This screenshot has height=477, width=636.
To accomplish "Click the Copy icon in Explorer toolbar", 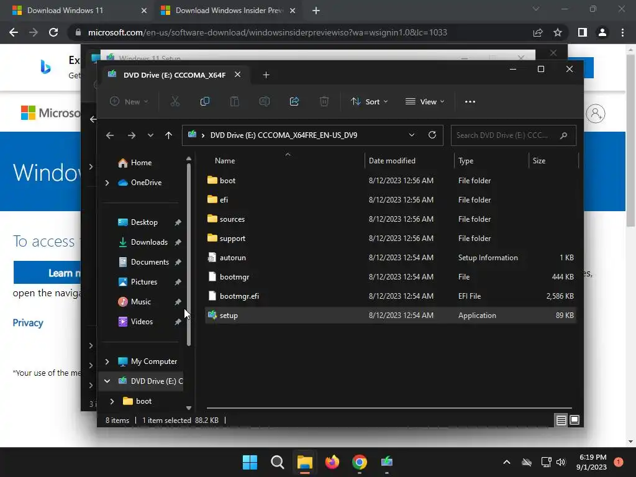I will 205,101.
